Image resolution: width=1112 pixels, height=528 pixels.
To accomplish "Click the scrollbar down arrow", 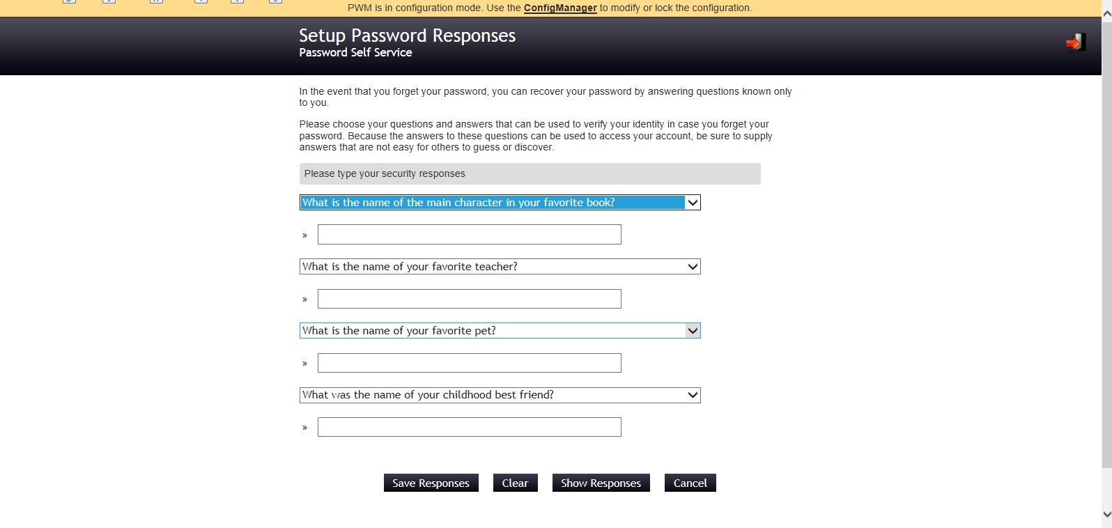I will click(x=1106, y=514).
